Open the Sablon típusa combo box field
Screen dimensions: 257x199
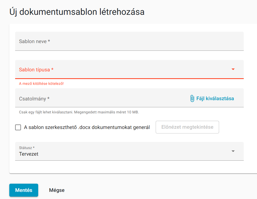click(129, 70)
